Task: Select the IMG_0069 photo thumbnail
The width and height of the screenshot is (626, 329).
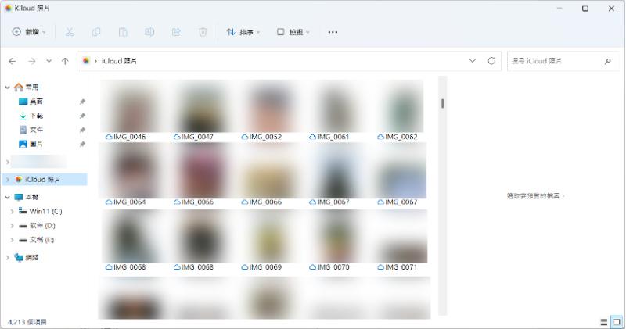Action: (x=267, y=236)
